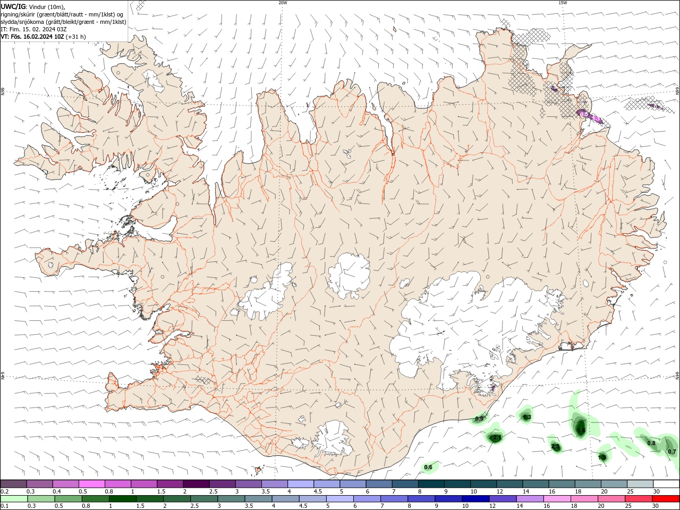
Task: Select the deep navy swatch labeled 10 in the bottom row
Action: (475, 499)
